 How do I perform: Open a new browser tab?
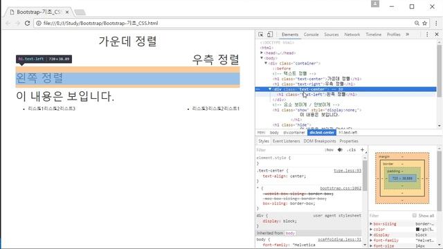tap(80, 12)
